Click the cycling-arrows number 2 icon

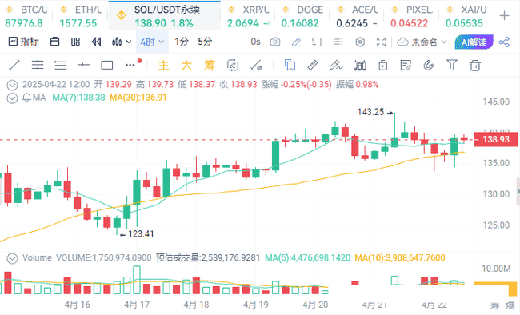[x=233, y=66]
